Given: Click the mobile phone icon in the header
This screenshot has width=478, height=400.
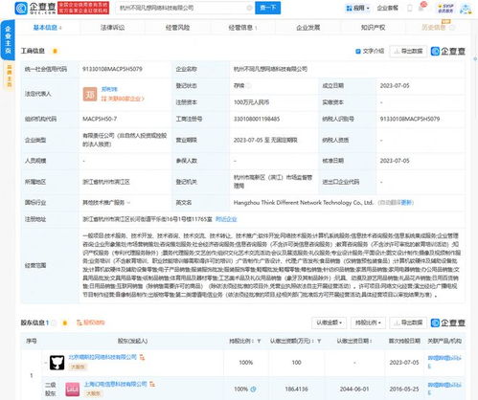Looking at the screenshot, I should point(410,9).
